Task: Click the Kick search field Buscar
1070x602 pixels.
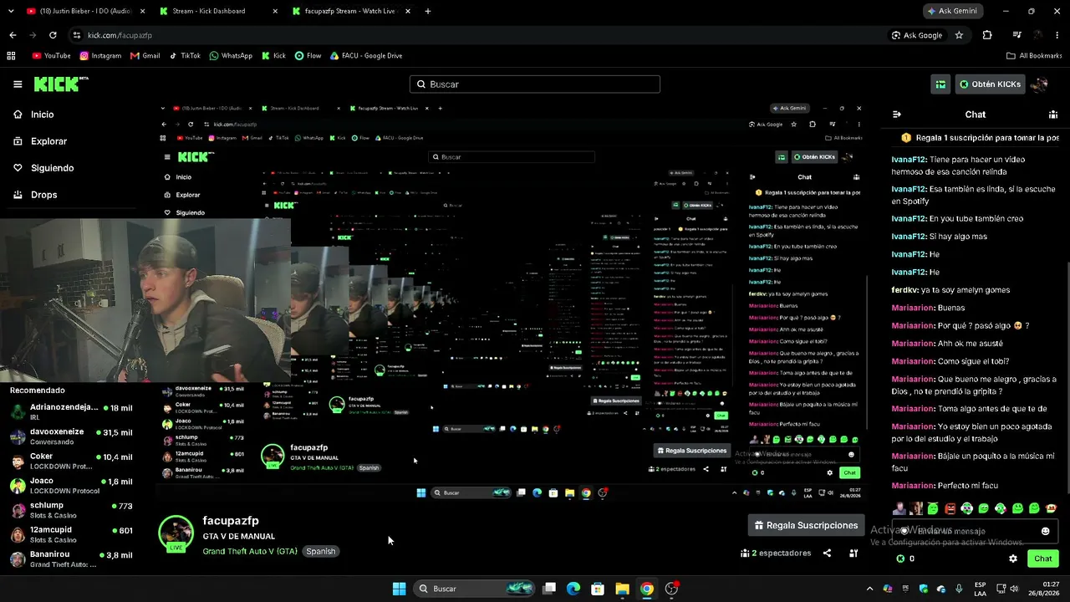Action: point(535,84)
